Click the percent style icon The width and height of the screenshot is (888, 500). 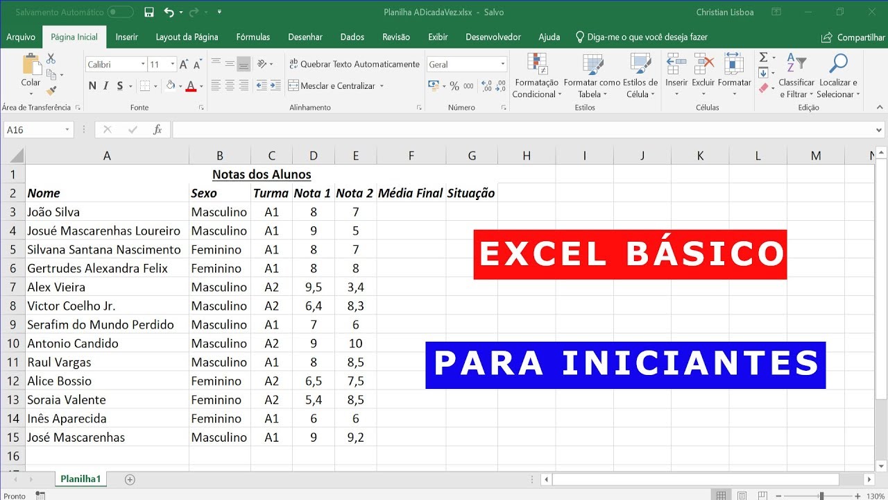click(454, 86)
